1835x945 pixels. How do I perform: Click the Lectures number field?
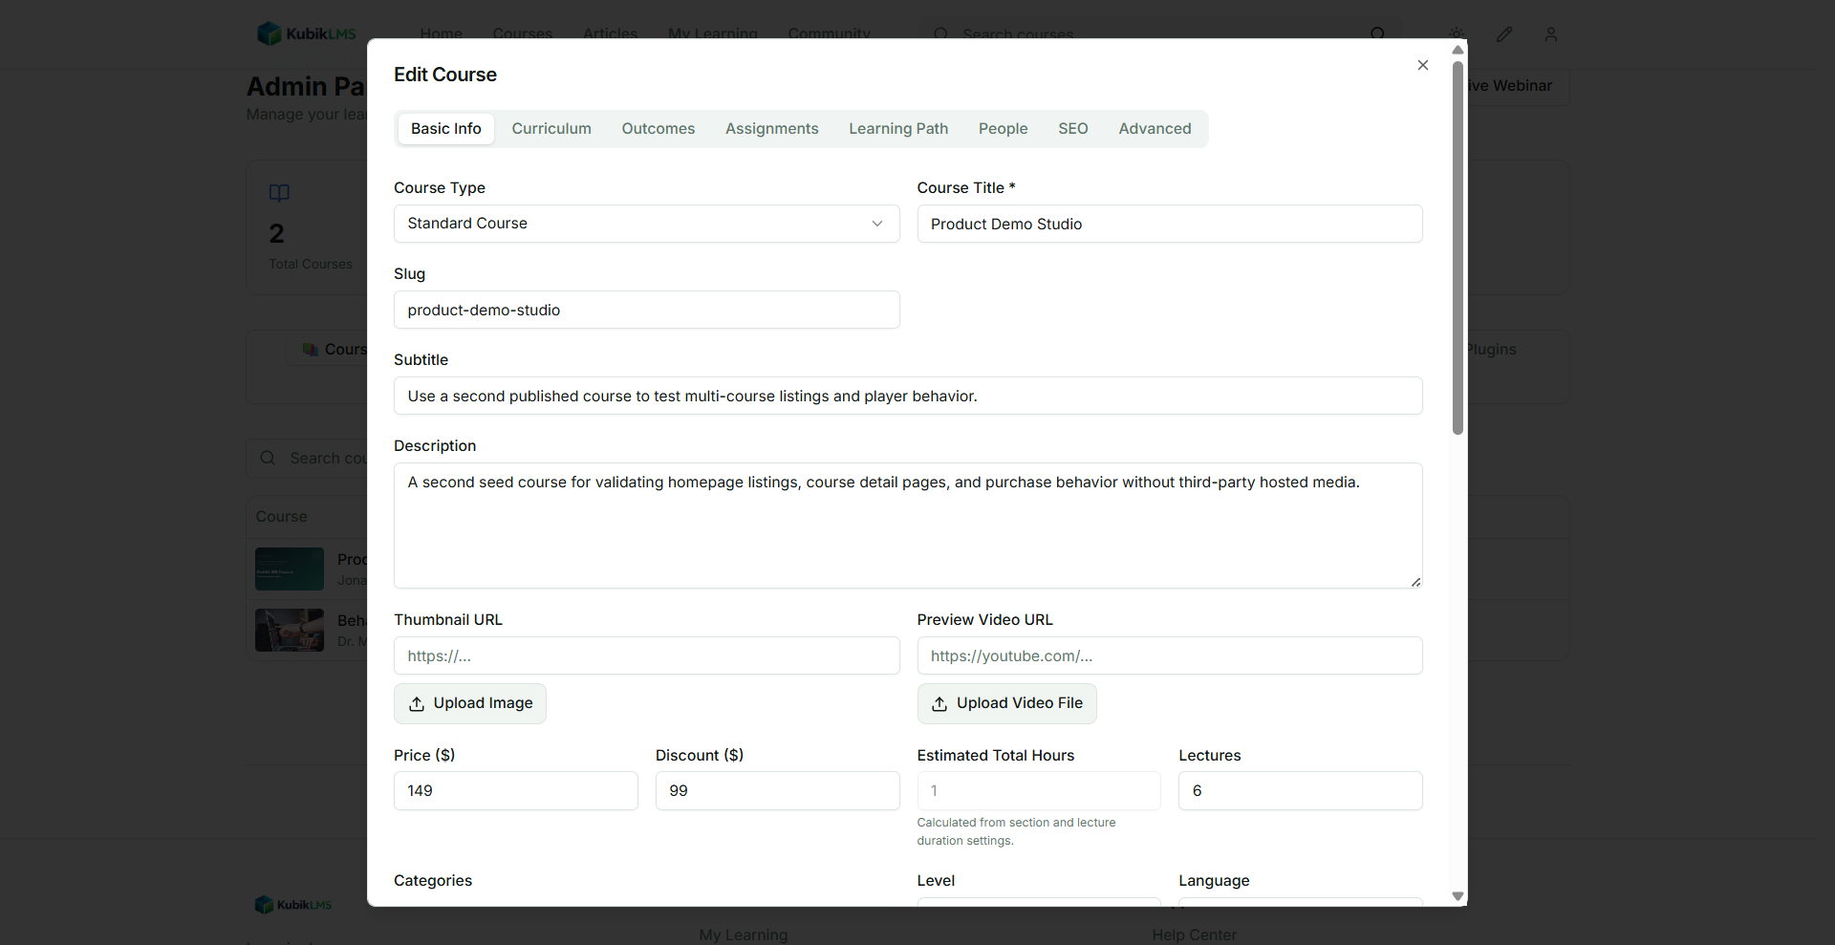click(x=1301, y=791)
